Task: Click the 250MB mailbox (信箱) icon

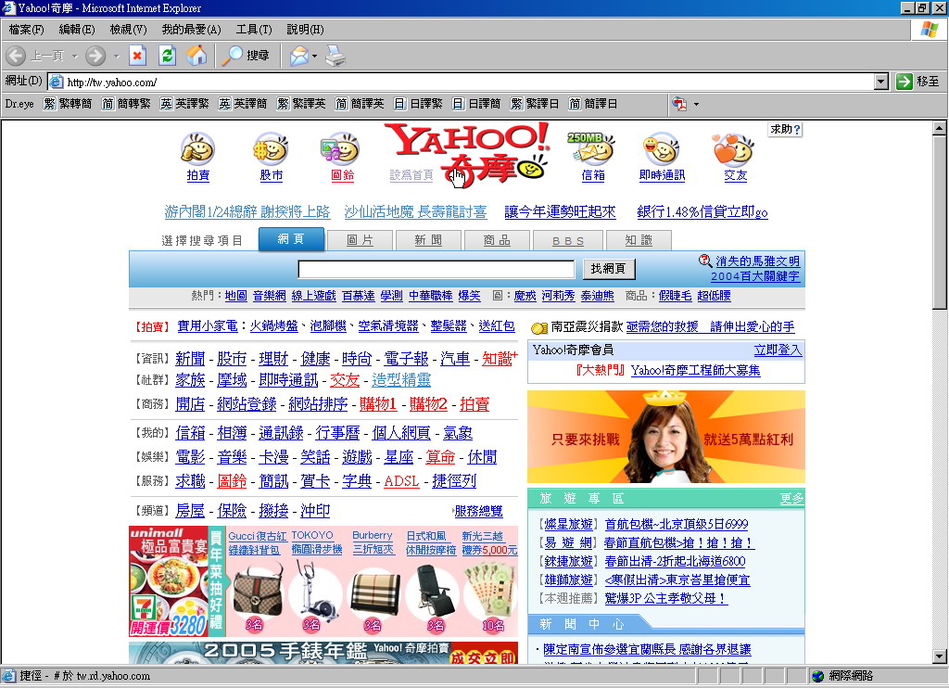Action: point(592,149)
